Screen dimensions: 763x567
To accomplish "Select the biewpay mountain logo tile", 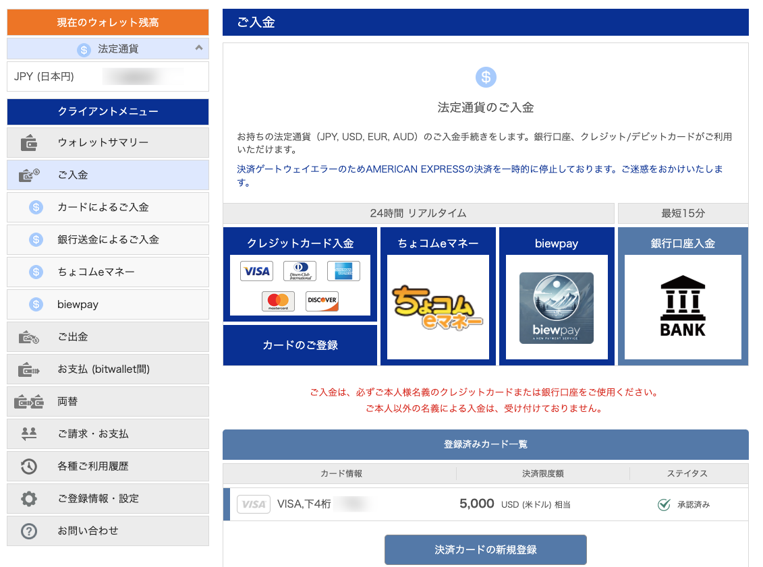I will pos(557,307).
